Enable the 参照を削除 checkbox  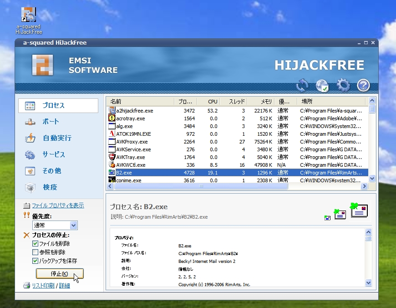36,252
